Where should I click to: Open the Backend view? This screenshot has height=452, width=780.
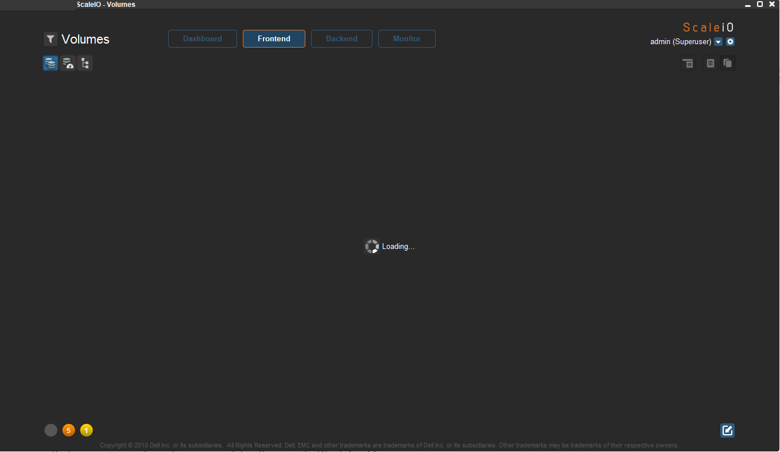pos(342,38)
